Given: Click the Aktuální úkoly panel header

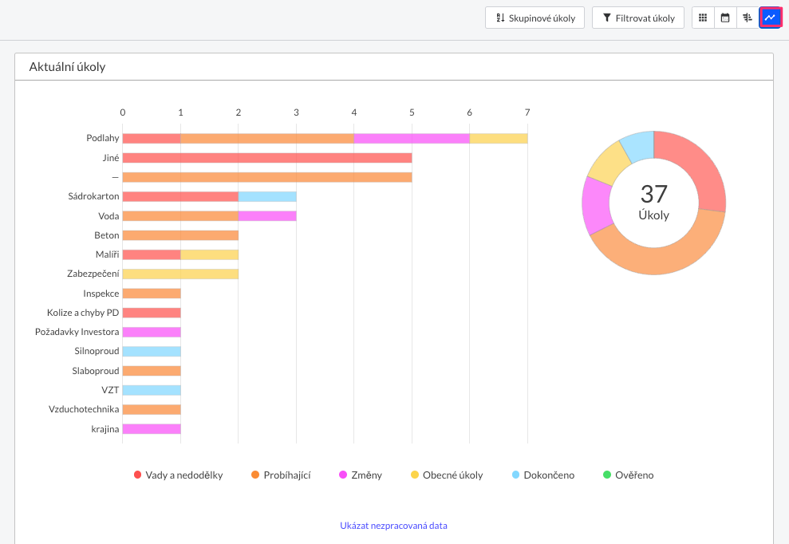Looking at the screenshot, I should coord(68,67).
